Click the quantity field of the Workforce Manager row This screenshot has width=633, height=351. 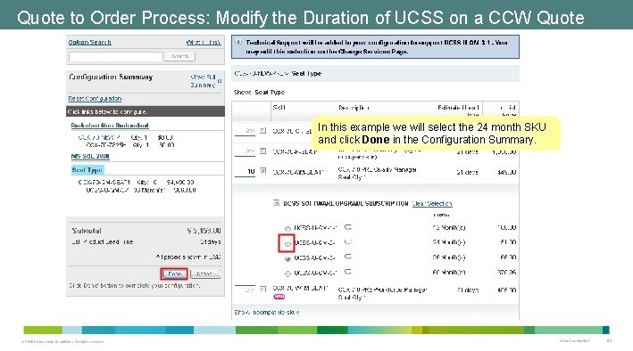245,290
